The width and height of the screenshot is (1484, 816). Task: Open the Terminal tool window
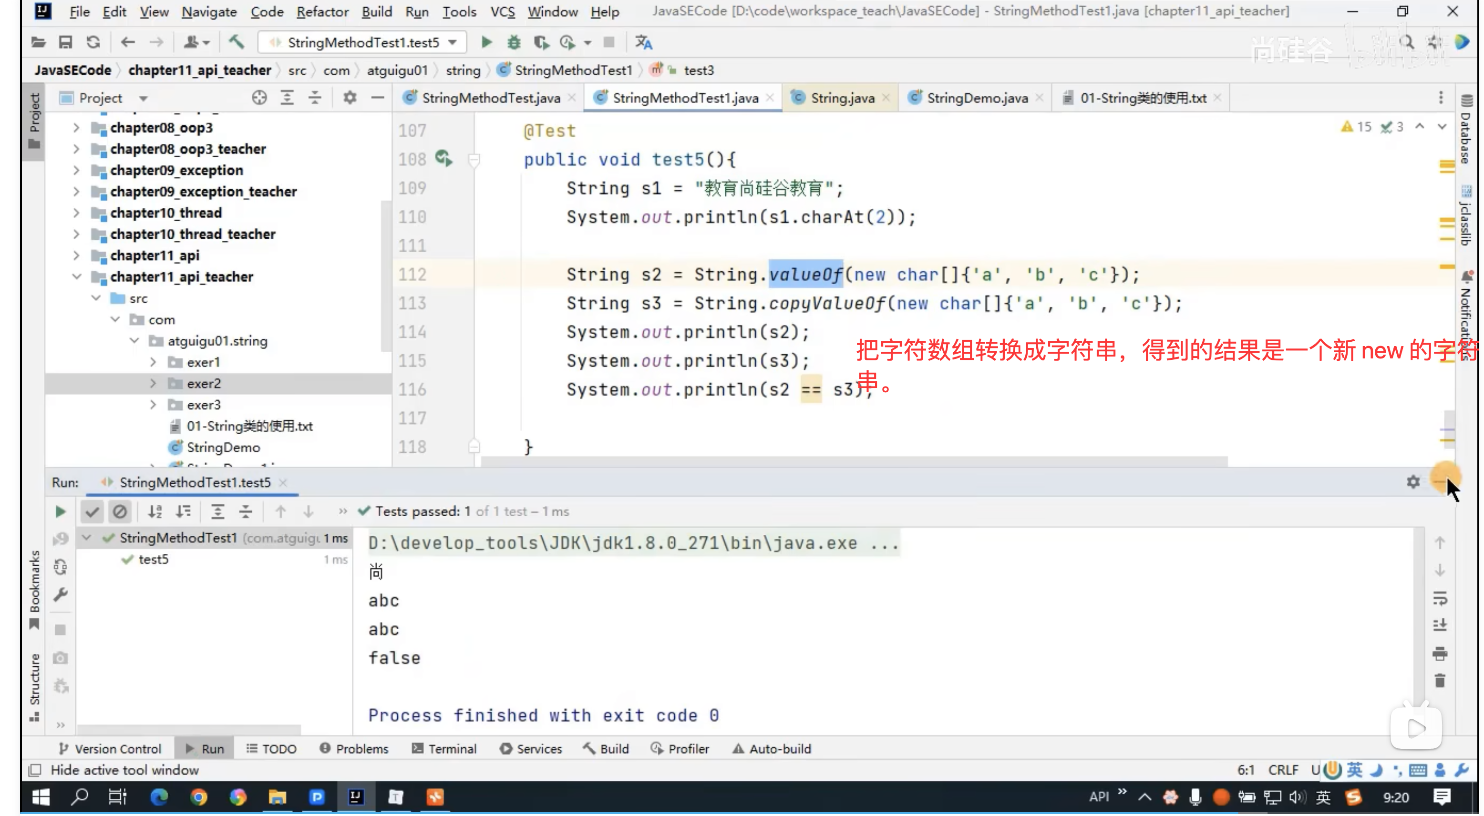[x=444, y=749]
